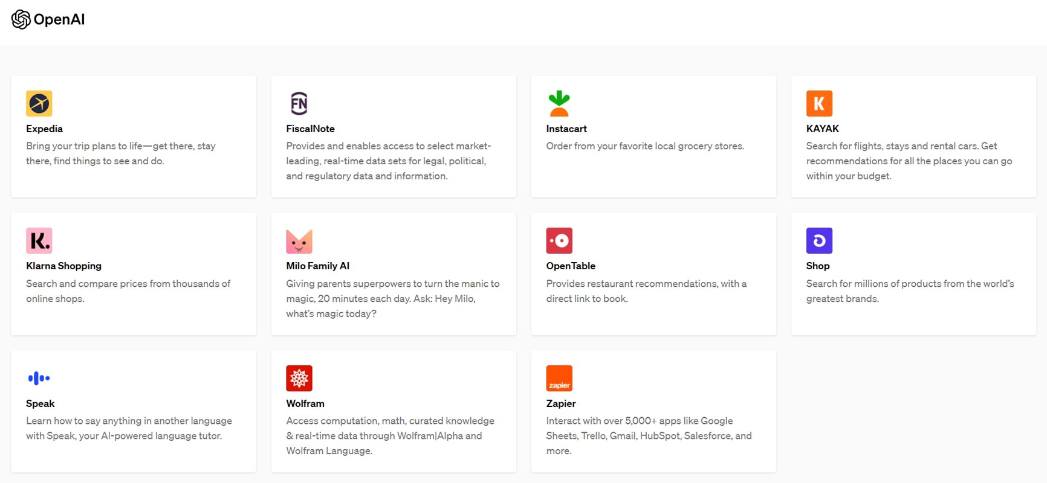Click the Speak blue waveform icon

point(39,379)
